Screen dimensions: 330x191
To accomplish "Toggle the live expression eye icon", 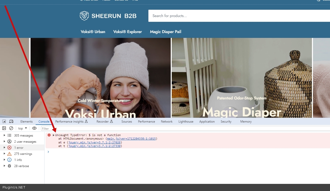I will tap(34, 128).
